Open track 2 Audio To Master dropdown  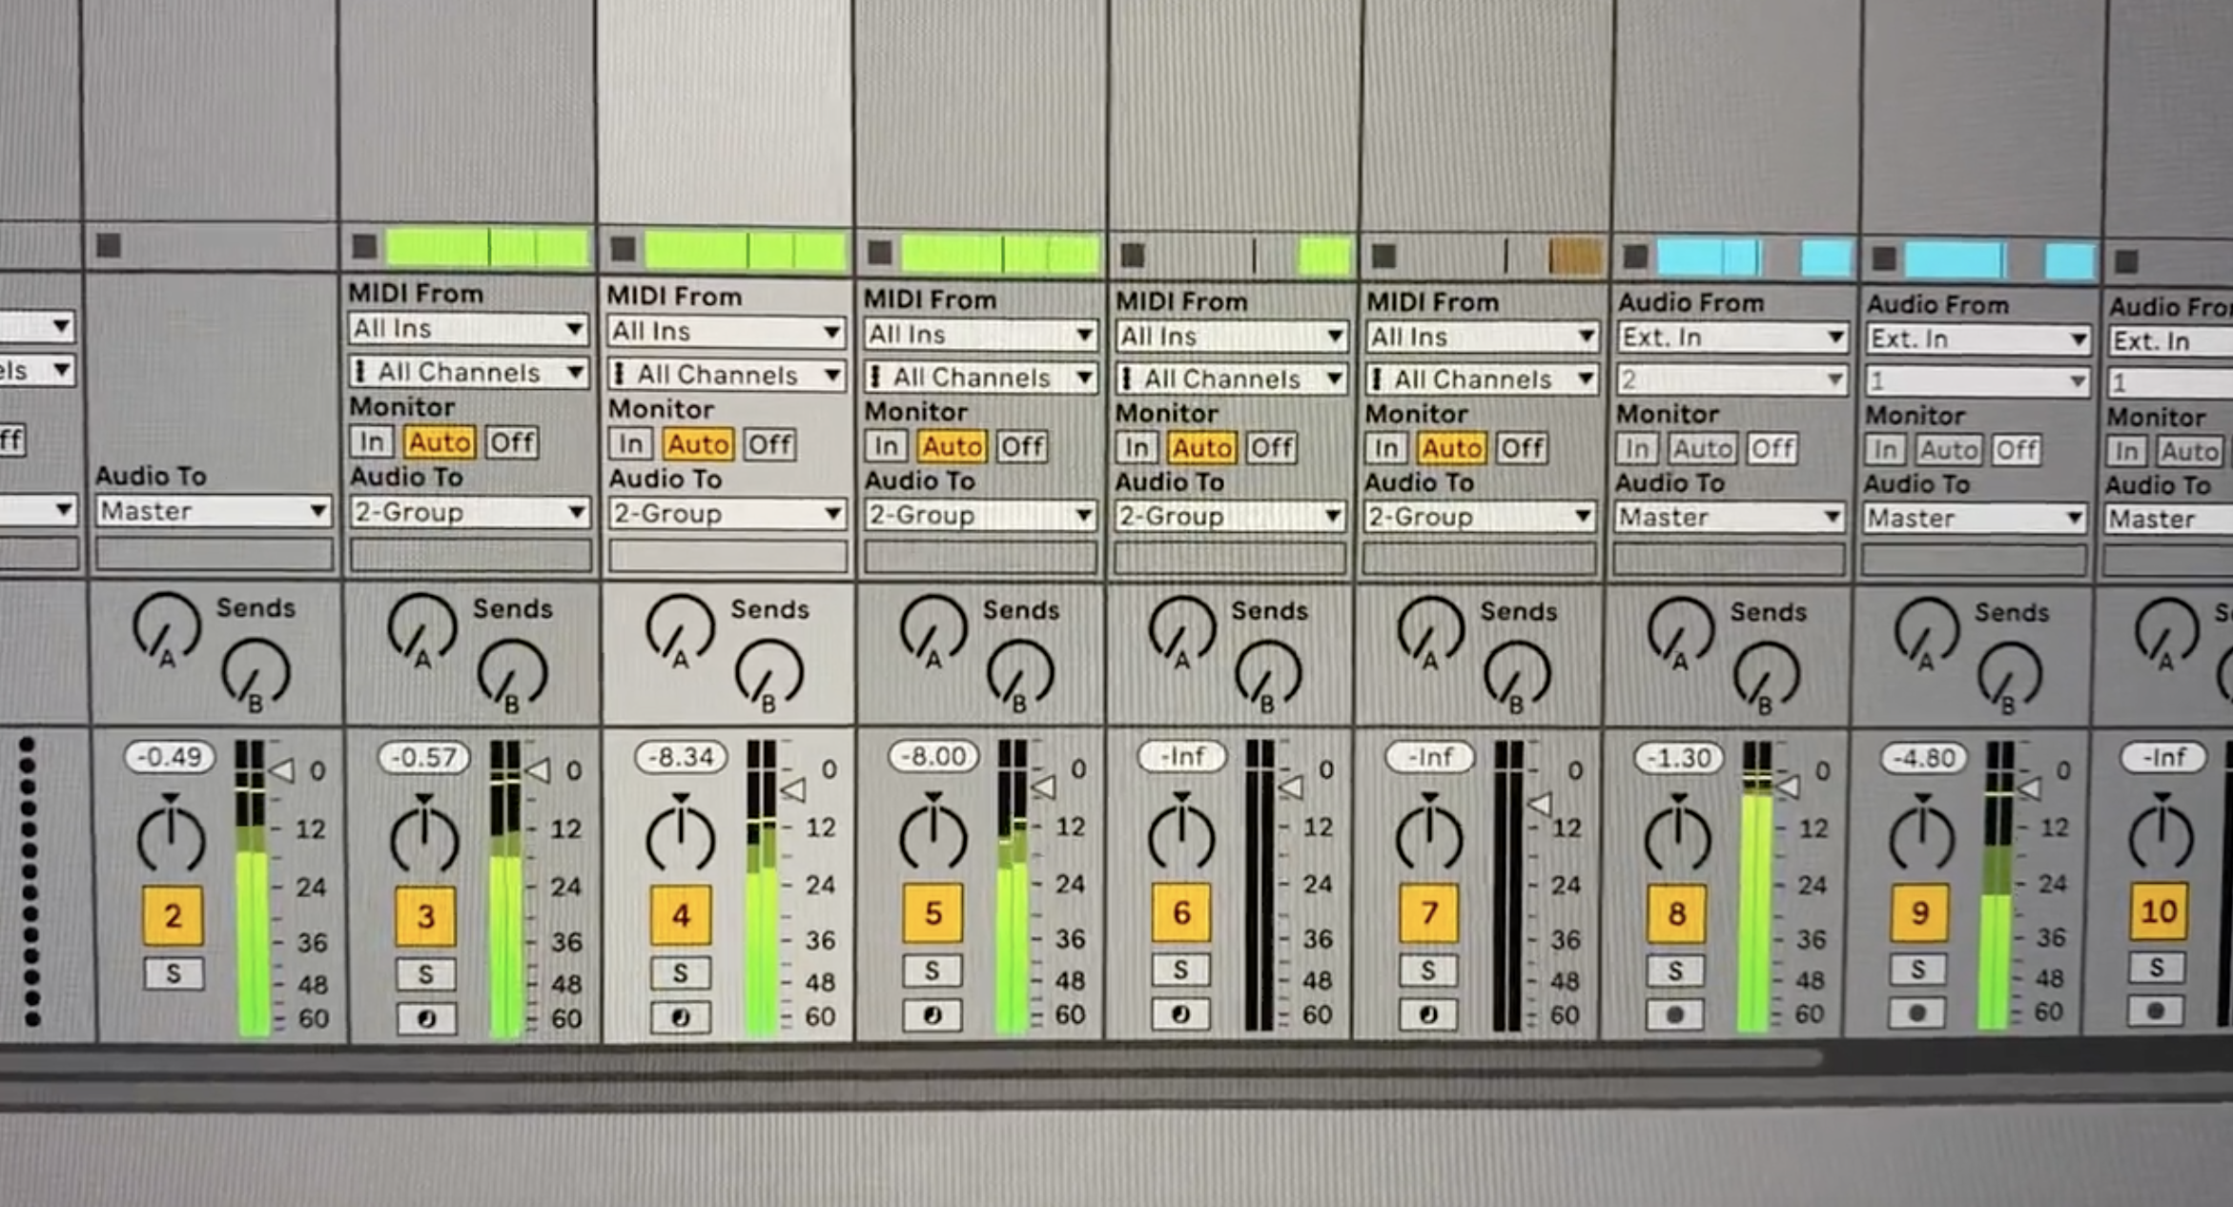(x=213, y=511)
